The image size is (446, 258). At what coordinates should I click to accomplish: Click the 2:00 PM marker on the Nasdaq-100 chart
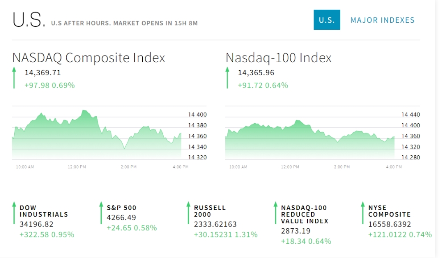(342, 167)
